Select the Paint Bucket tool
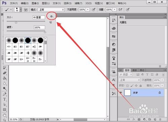This screenshot has width=168, height=122. pyautogui.click(x=5, y=78)
